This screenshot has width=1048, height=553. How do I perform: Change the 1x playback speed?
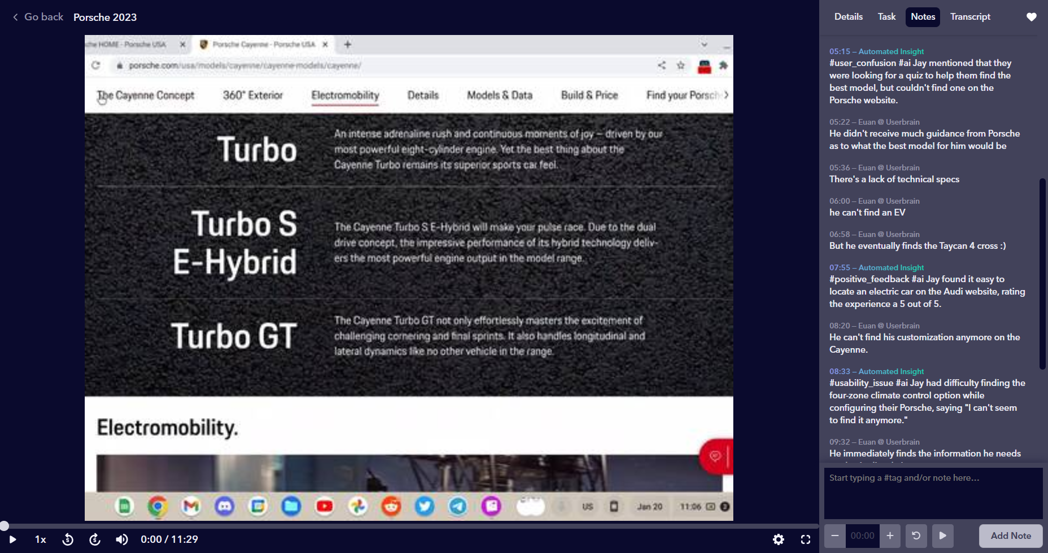[x=41, y=539]
